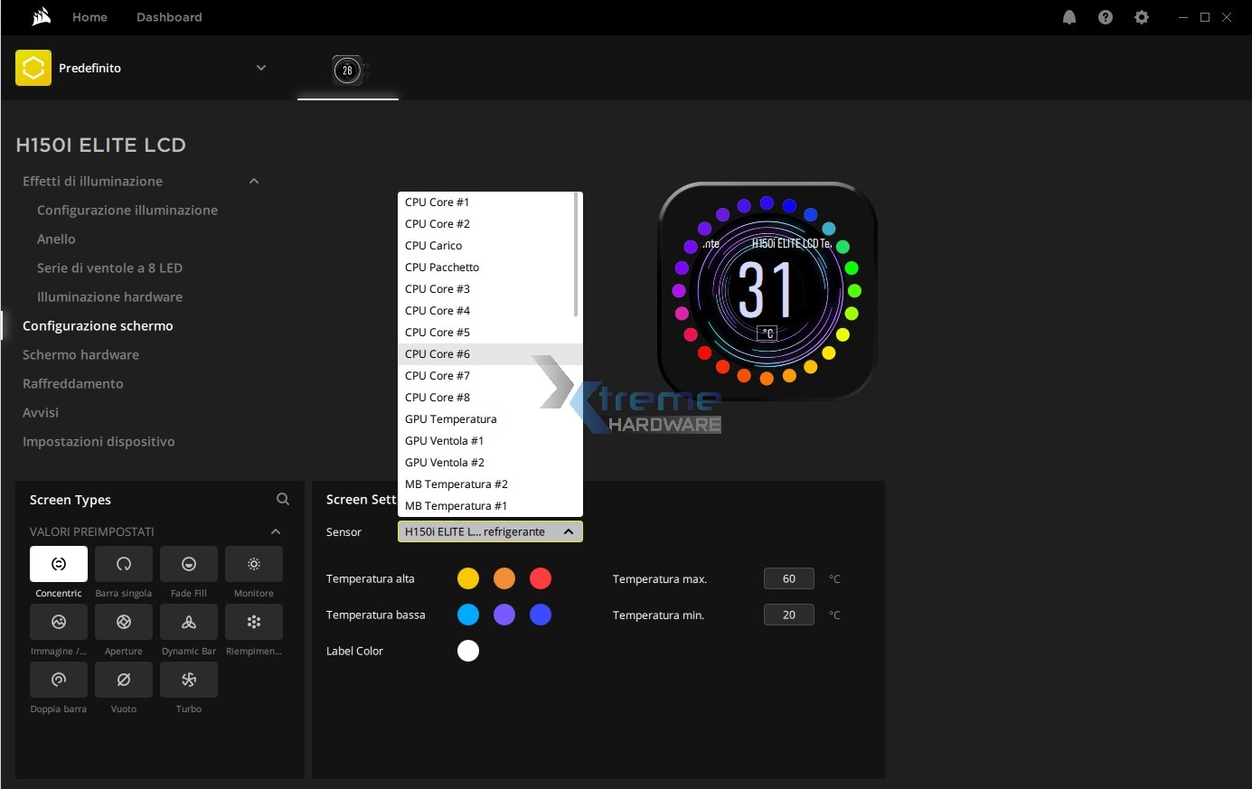Select the Doppia barra screen type

tap(59, 680)
